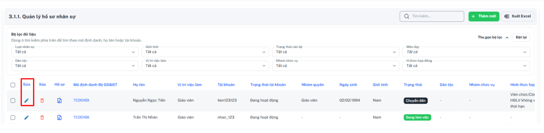Click the Nhóm chức vụ column header

[482, 85]
